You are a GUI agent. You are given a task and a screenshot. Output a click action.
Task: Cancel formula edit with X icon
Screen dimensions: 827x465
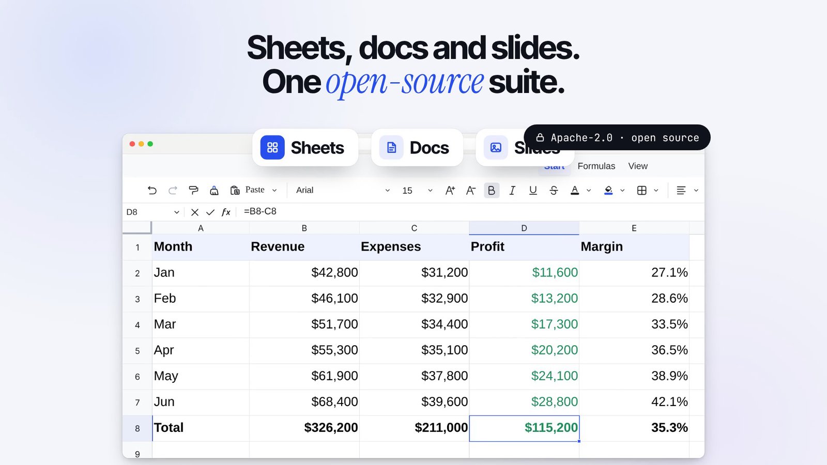click(195, 212)
